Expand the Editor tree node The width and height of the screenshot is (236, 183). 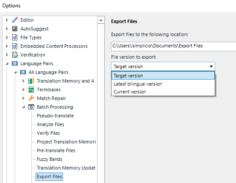7,20
